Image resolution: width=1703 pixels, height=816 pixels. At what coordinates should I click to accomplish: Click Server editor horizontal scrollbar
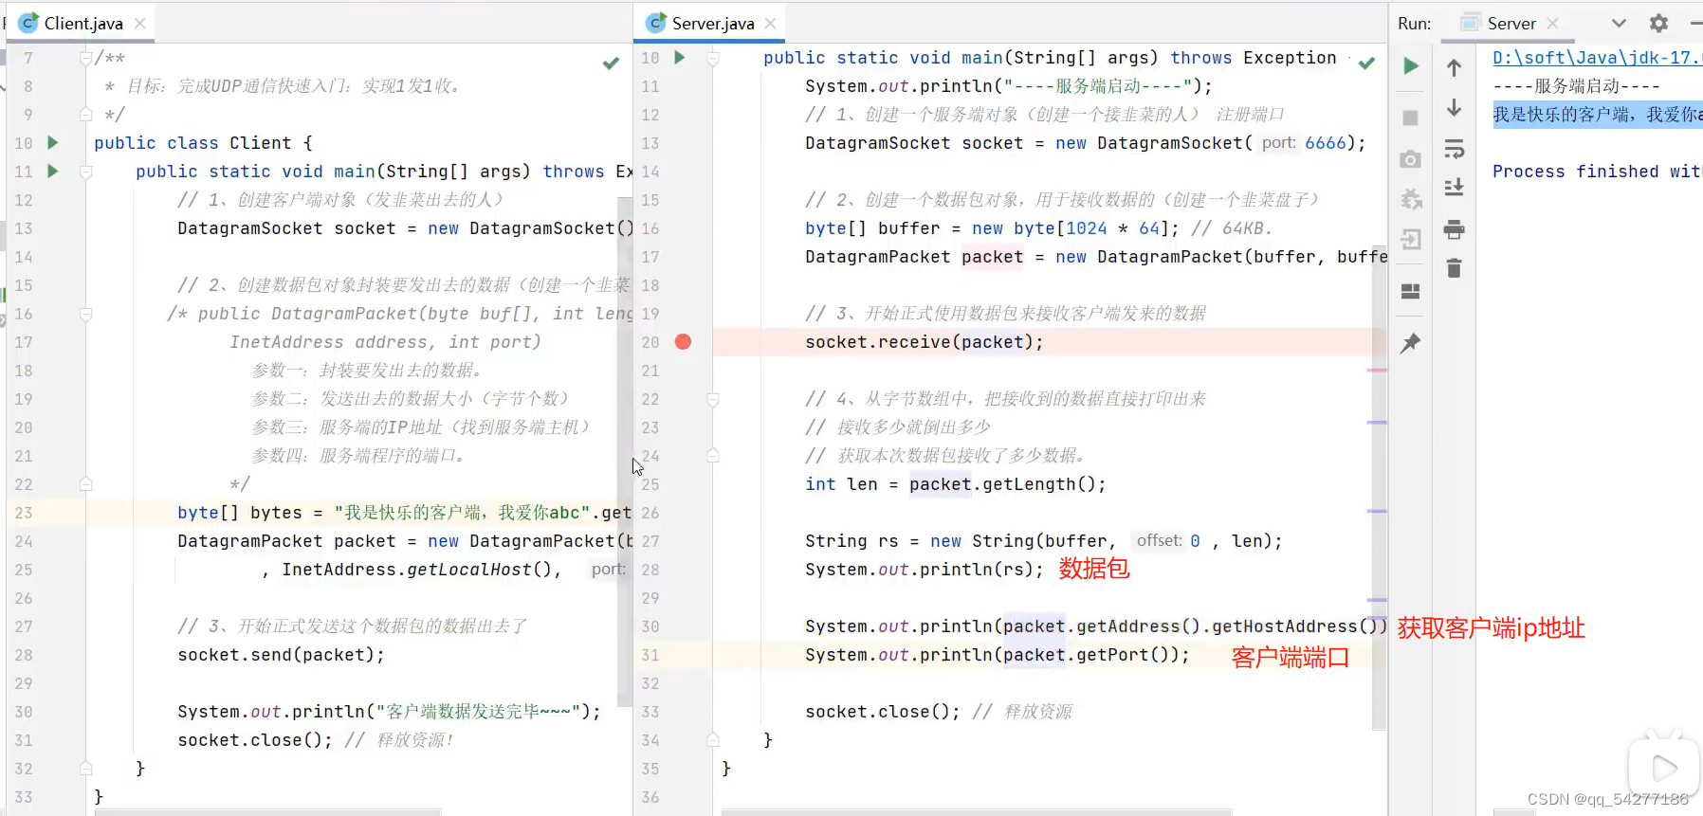[x=977, y=812]
